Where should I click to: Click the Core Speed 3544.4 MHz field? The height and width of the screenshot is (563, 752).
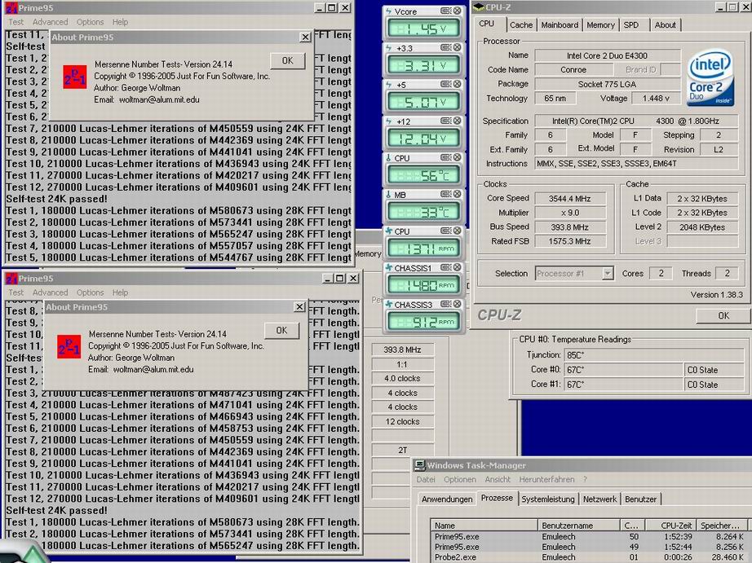(570, 198)
